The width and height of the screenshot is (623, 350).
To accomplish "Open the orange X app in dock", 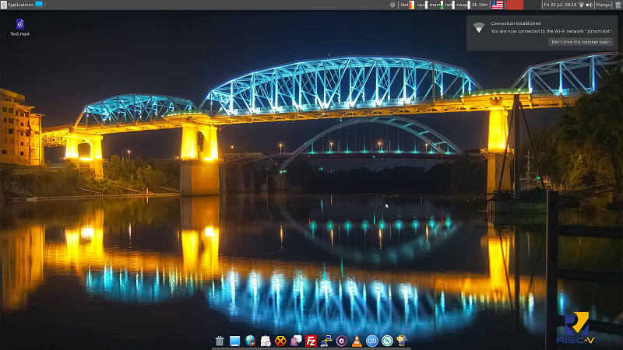I will pyautogui.click(x=280, y=341).
